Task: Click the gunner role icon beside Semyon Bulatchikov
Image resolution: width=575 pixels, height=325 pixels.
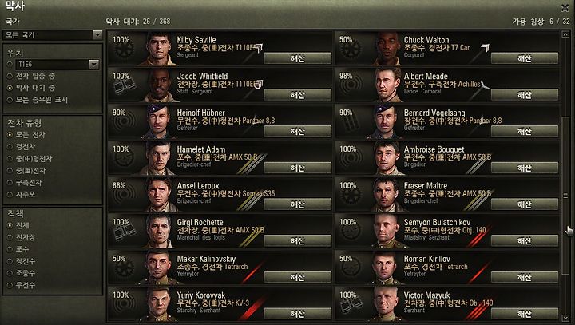Action: coord(351,233)
